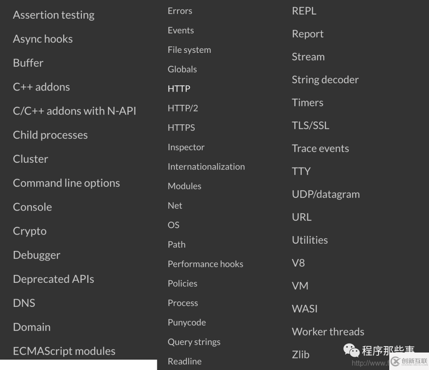This screenshot has width=429, height=370.
Task: Select the UDP/datagram link
Action: coord(326,194)
